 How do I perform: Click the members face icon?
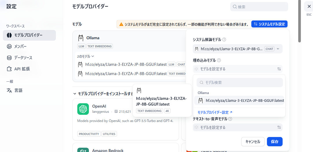pos(9,46)
